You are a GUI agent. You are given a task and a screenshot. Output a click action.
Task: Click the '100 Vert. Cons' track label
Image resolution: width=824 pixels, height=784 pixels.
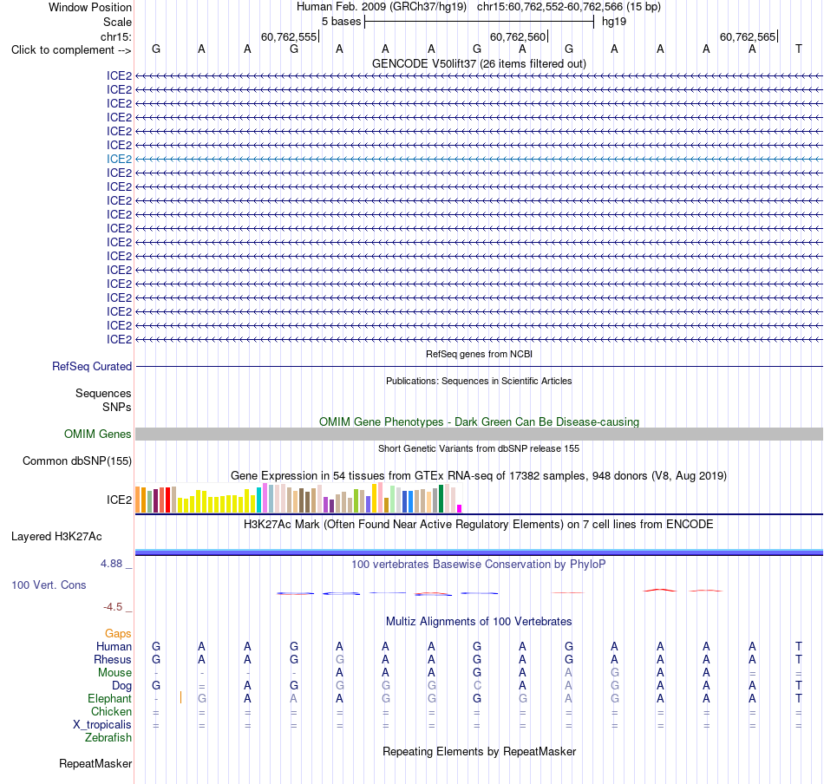(49, 585)
